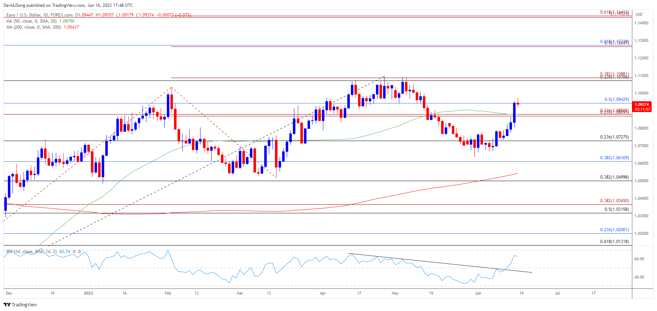657x311 pixels.
Task: Click the 0.236(1.02001) Fibonacci level label
Action: coord(614,230)
